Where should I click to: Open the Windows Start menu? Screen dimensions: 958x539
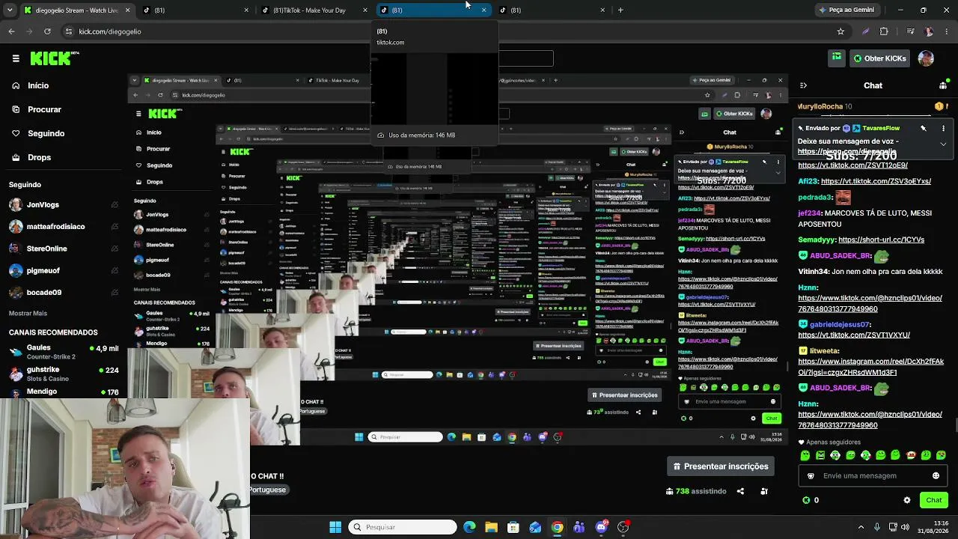tap(335, 527)
